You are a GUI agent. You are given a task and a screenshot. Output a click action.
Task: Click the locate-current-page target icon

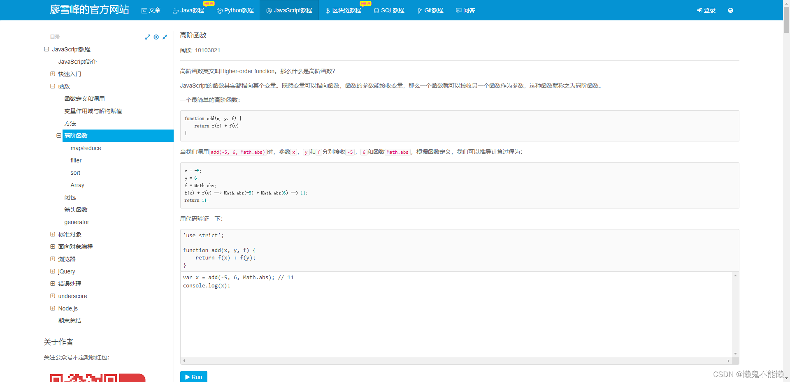(156, 37)
